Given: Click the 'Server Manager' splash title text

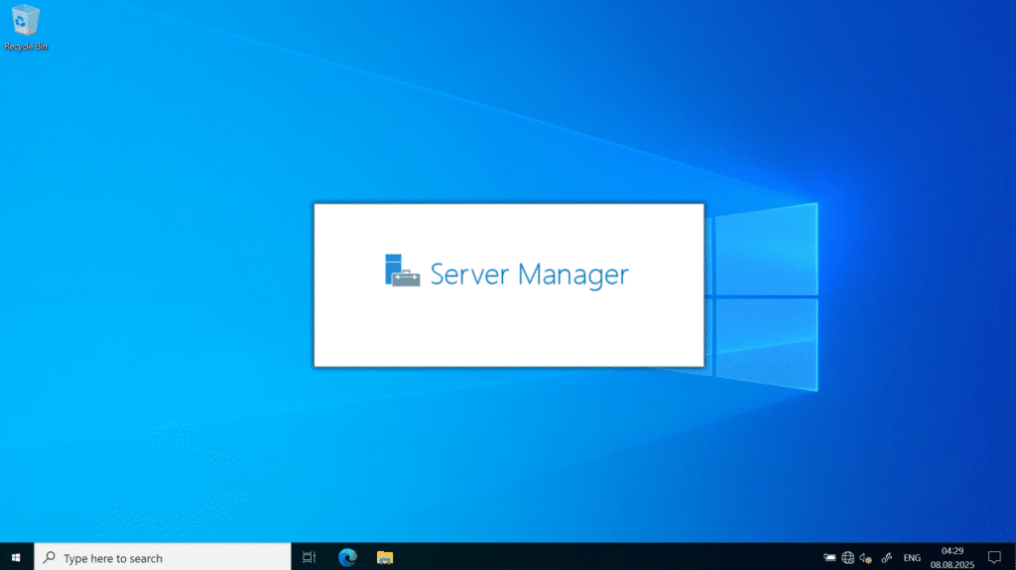Looking at the screenshot, I should [x=529, y=274].
